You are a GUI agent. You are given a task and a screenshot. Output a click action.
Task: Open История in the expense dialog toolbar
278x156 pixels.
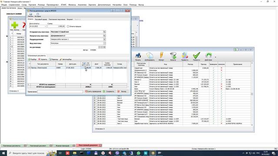pos(38,14)
